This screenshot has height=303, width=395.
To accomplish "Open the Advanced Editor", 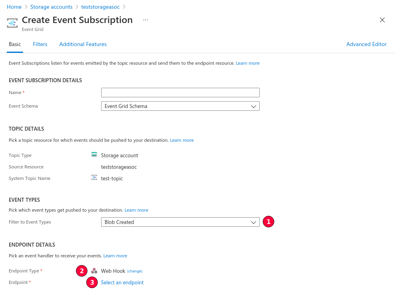I will click(x=366, y=44).
